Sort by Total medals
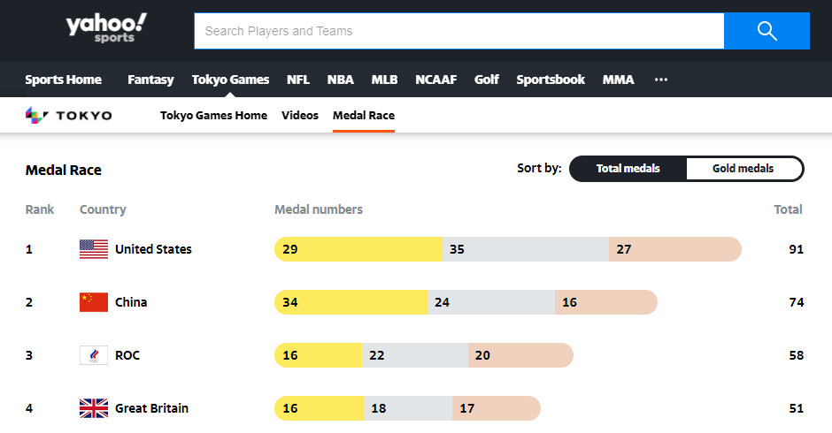The image size is (832, 433). pos(628,169)
